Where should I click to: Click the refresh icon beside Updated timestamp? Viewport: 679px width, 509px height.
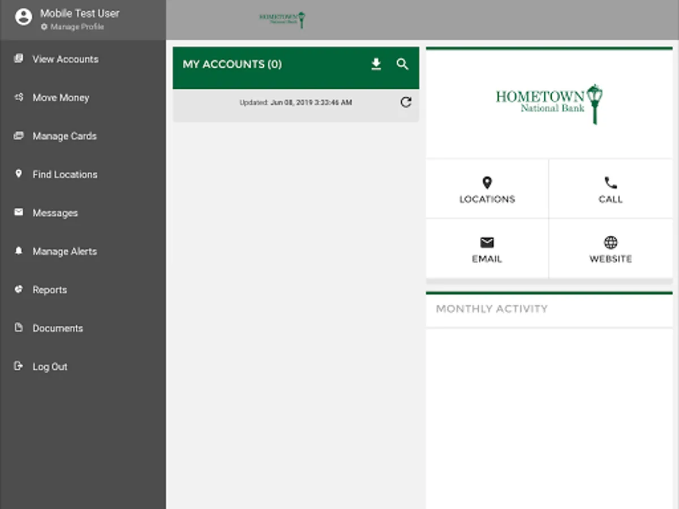tap(406, 102)
